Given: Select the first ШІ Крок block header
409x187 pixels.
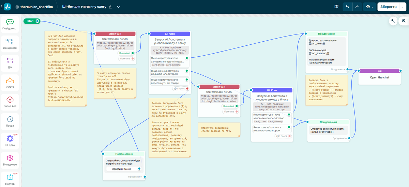Looking at the screenshot, I should [170, 34].
